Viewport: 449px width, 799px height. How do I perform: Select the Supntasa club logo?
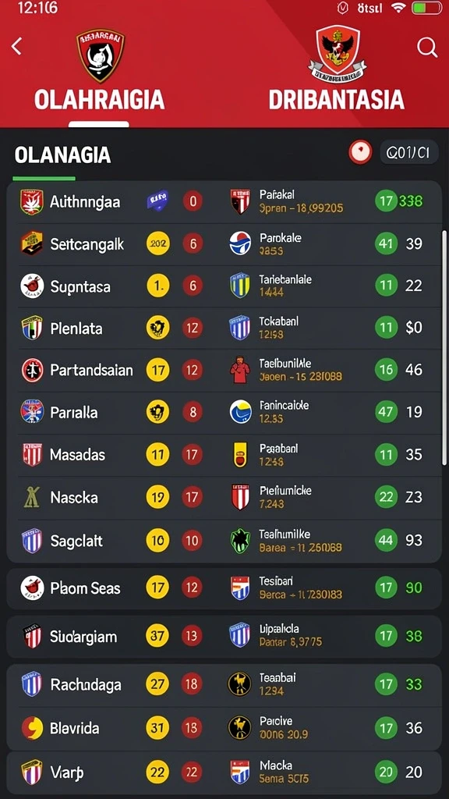click(31, 286)
